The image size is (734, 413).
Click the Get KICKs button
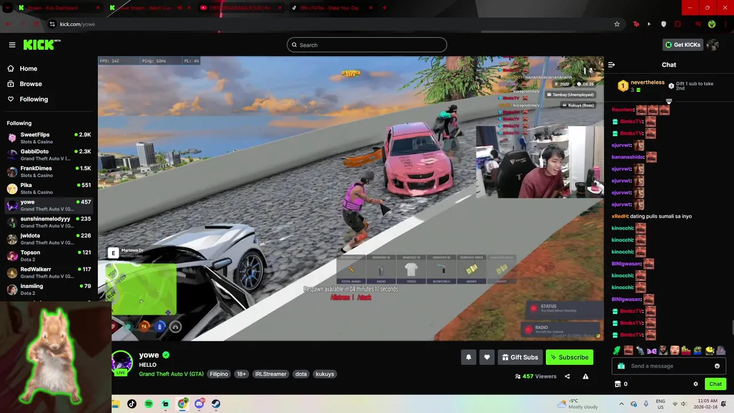tap(682, 45)
